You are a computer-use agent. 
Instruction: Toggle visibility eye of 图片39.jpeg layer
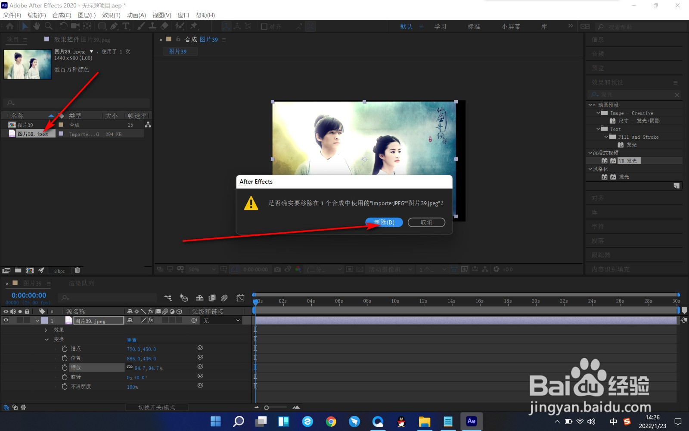pyautogui.click(x=6, y=320)
